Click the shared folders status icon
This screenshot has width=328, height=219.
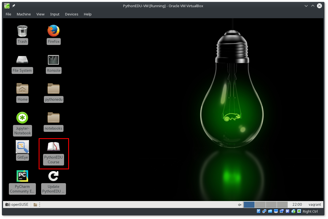coord(270,211)
